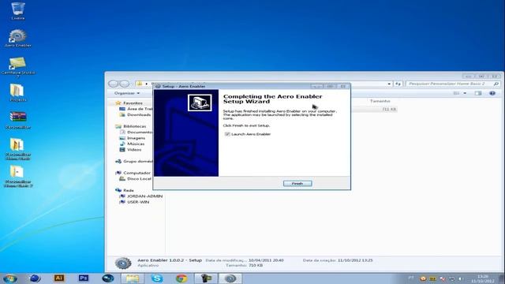Toggle Explorer preview pane button
The height and width of the screenshot is (284, 505).
(x=478, y=93)
